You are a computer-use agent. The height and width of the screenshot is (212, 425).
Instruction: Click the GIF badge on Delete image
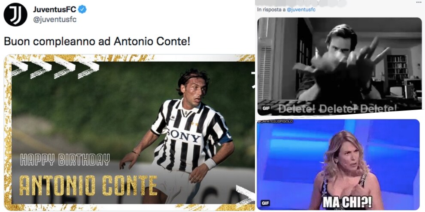266,108
